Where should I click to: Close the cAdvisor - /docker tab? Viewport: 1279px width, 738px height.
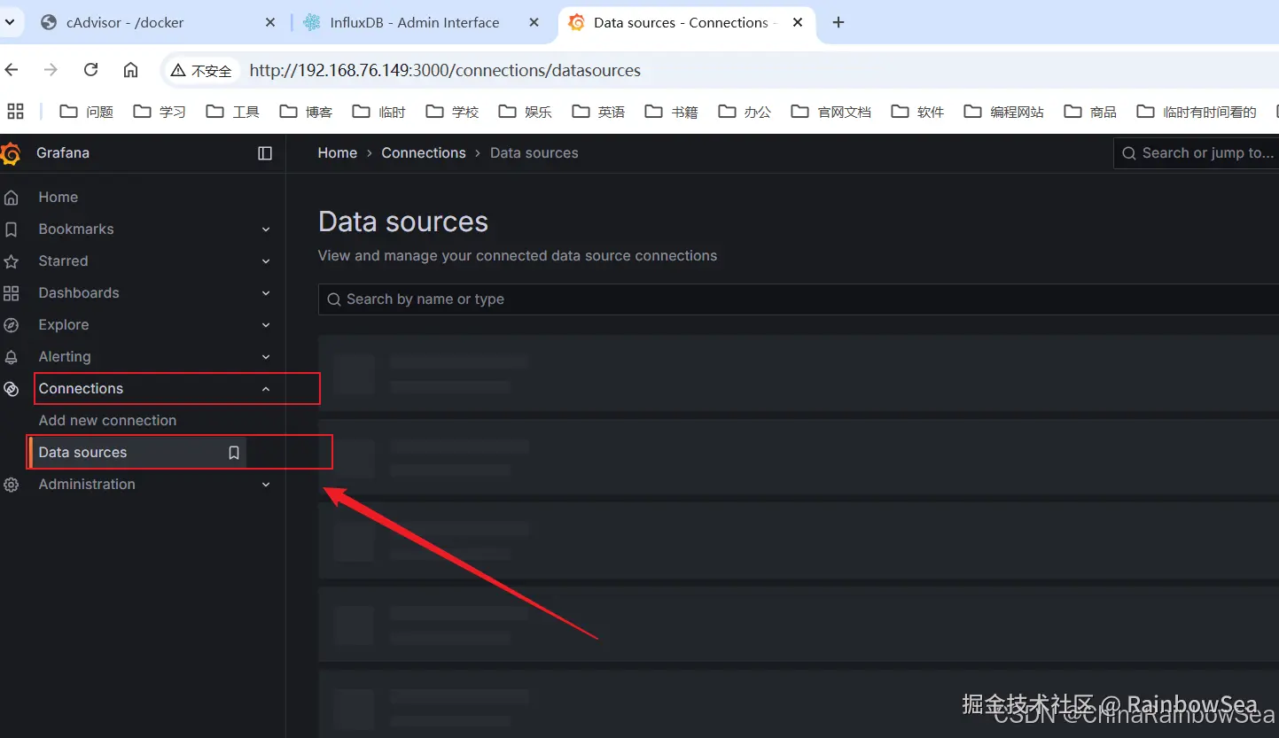[x=270, y=23]
